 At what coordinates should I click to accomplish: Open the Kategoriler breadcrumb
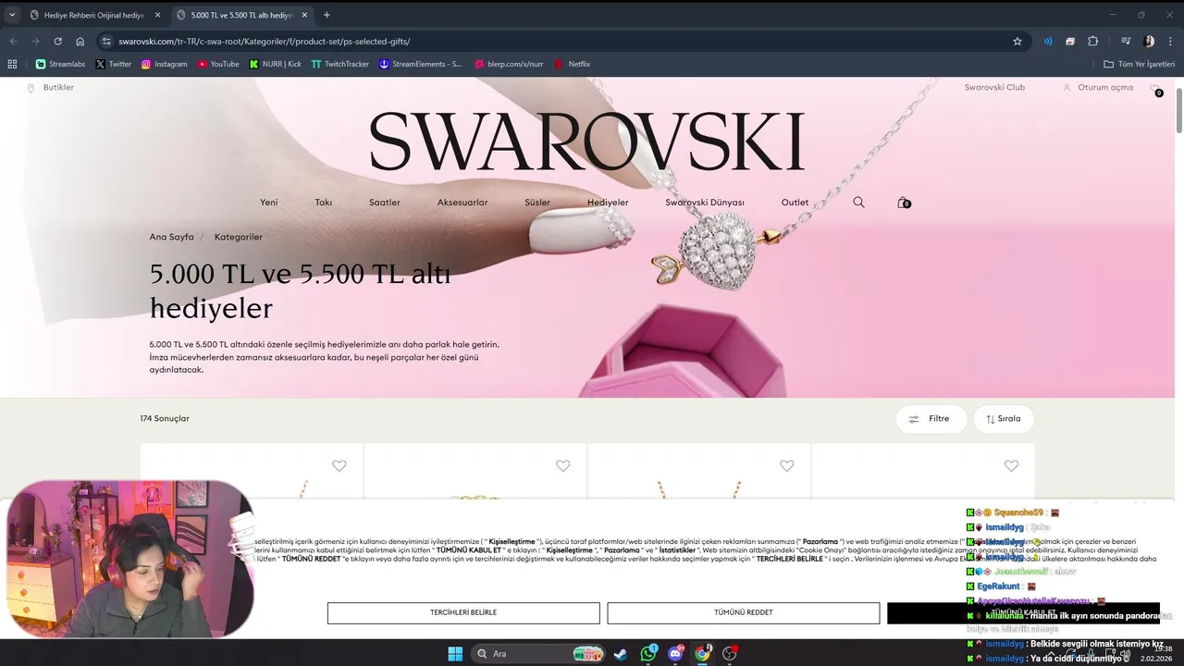point(239,237)
